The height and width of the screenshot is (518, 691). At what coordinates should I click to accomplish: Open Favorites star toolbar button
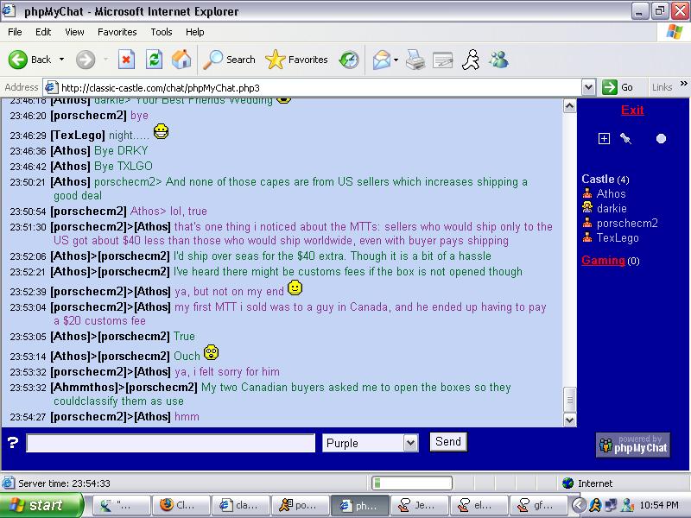(x=296, y=60)
